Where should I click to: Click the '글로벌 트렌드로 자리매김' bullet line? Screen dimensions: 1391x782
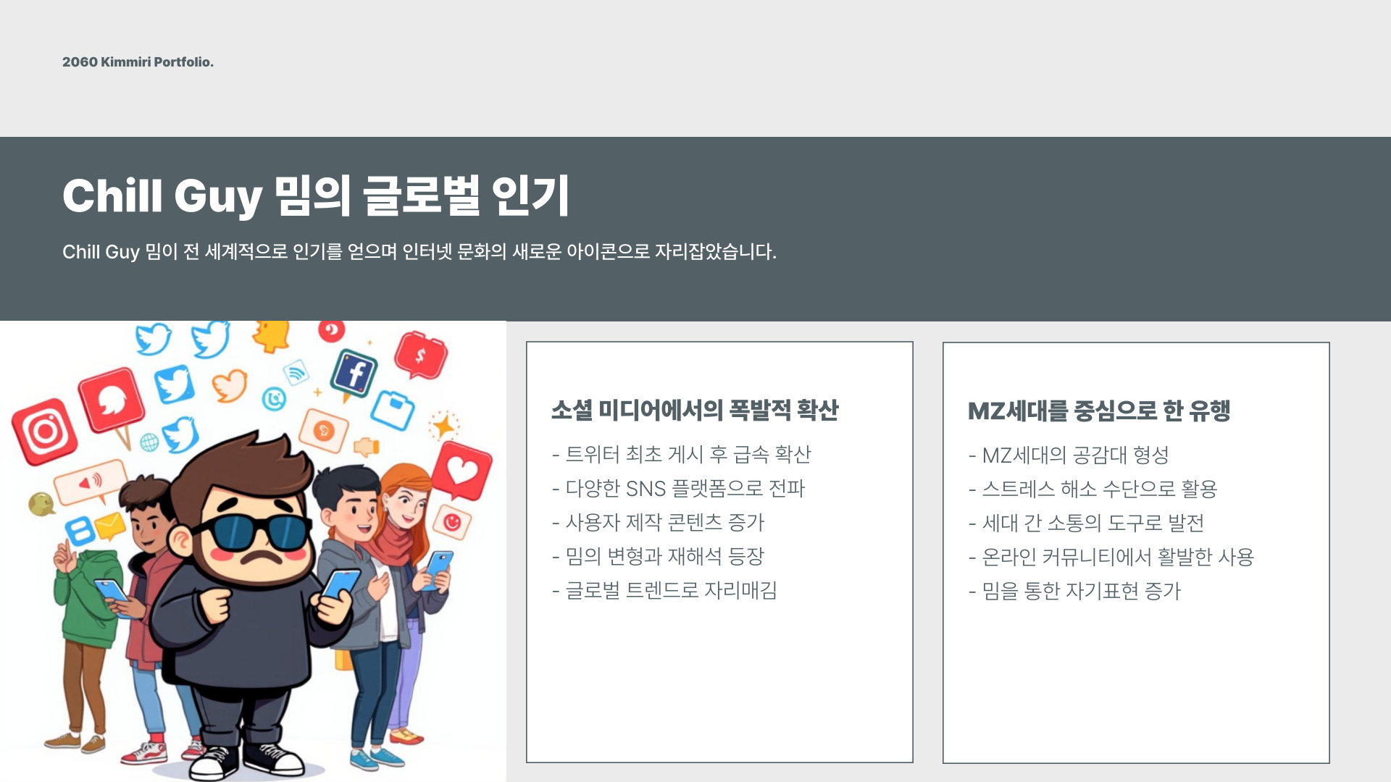pyautogui.click(x=664, y=591)
